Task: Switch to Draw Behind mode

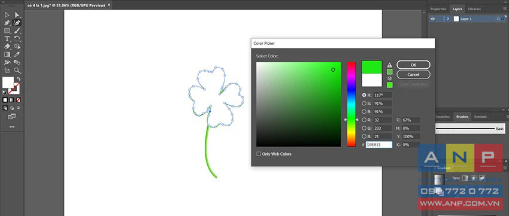Action: tap(12, 108)
